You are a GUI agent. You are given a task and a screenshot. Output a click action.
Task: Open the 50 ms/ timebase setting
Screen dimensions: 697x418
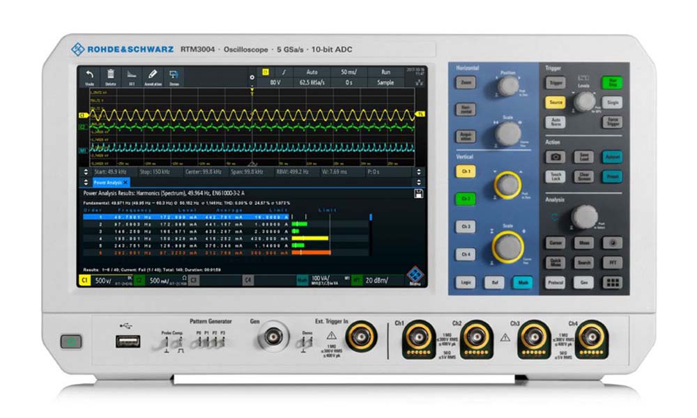348,72
